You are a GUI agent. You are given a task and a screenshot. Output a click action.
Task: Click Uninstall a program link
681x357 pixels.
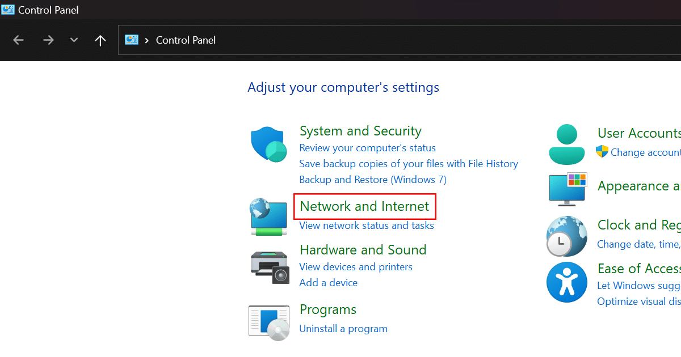pyautogui.click(x=343, y=329)
